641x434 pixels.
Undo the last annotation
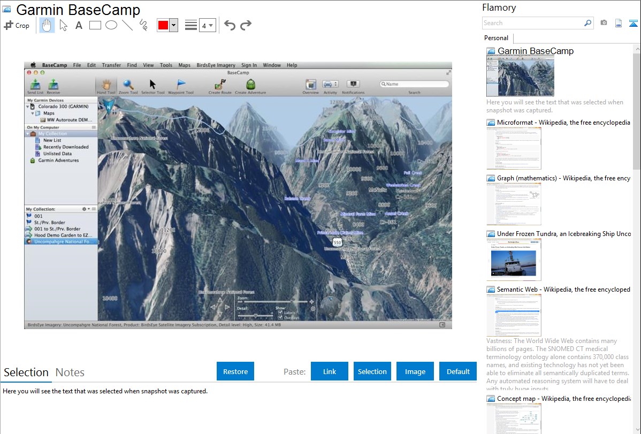pyautogui.click(x=230, y=25)
